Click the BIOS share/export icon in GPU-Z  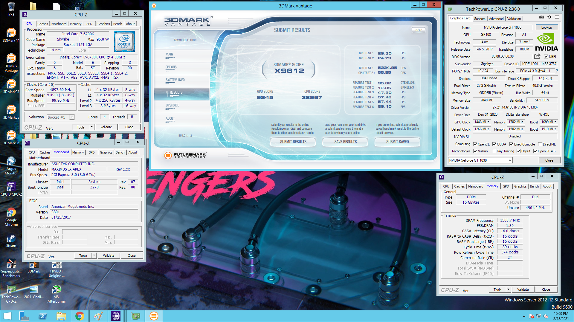click(537, 56)
